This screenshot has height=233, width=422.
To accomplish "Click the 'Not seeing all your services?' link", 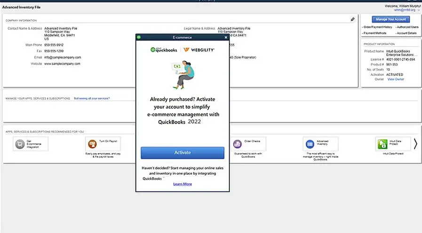I will click(x=92, y=98).
